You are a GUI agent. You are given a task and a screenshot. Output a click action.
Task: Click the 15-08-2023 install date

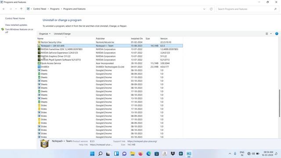pyautogui.click(x=137, y=46)
